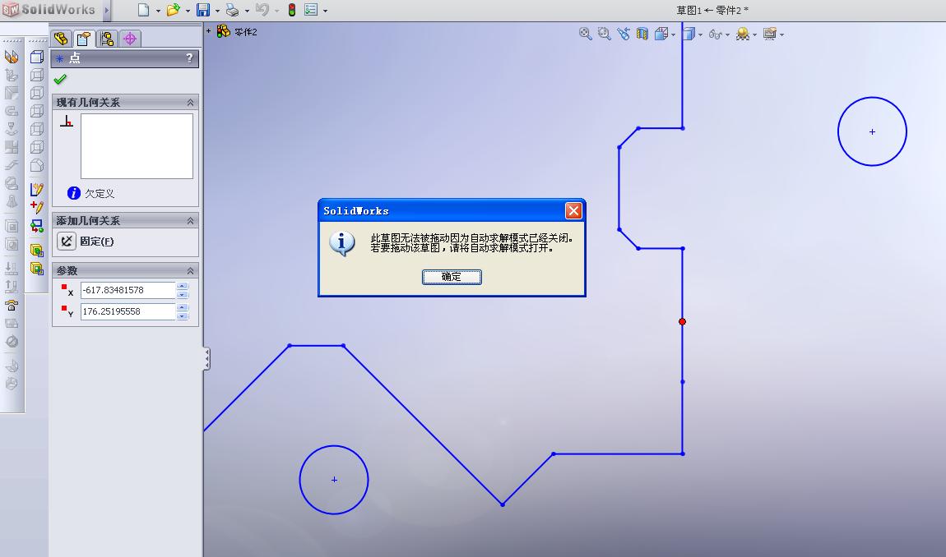Click the New document icon
Image resolution: width=946 pixels, height=557 pixels.
pos(144,10)
